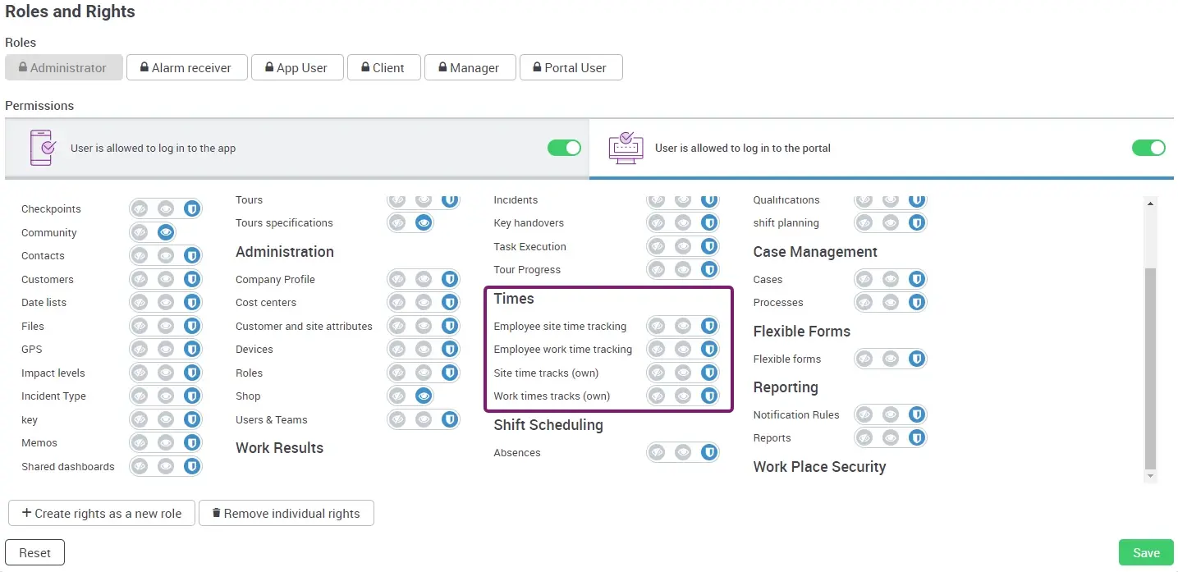1178x572 pixels.
Task: Select eye view icon for Absences
Action: click(683, 452)
